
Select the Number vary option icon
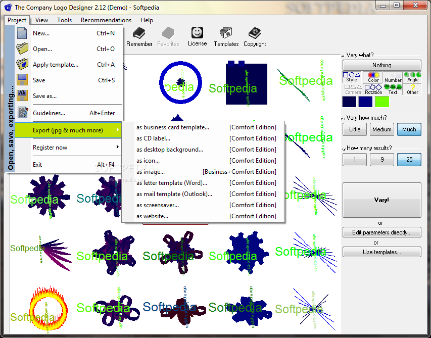click(x=393, y=77)
